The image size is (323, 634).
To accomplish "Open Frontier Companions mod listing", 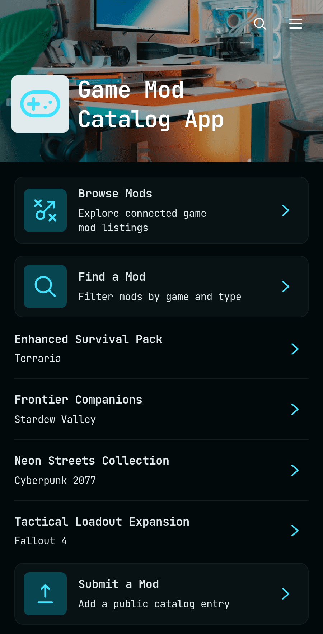I will pos(161,409).
